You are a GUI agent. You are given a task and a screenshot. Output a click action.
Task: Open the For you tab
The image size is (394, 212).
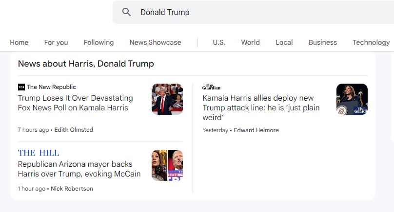click(56, 42)
